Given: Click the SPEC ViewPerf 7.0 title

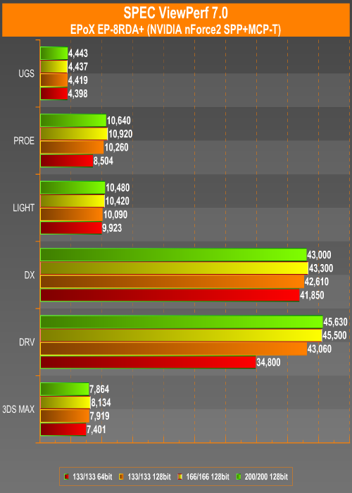Looking at the screenshot, I should click(x=176, y=13).
